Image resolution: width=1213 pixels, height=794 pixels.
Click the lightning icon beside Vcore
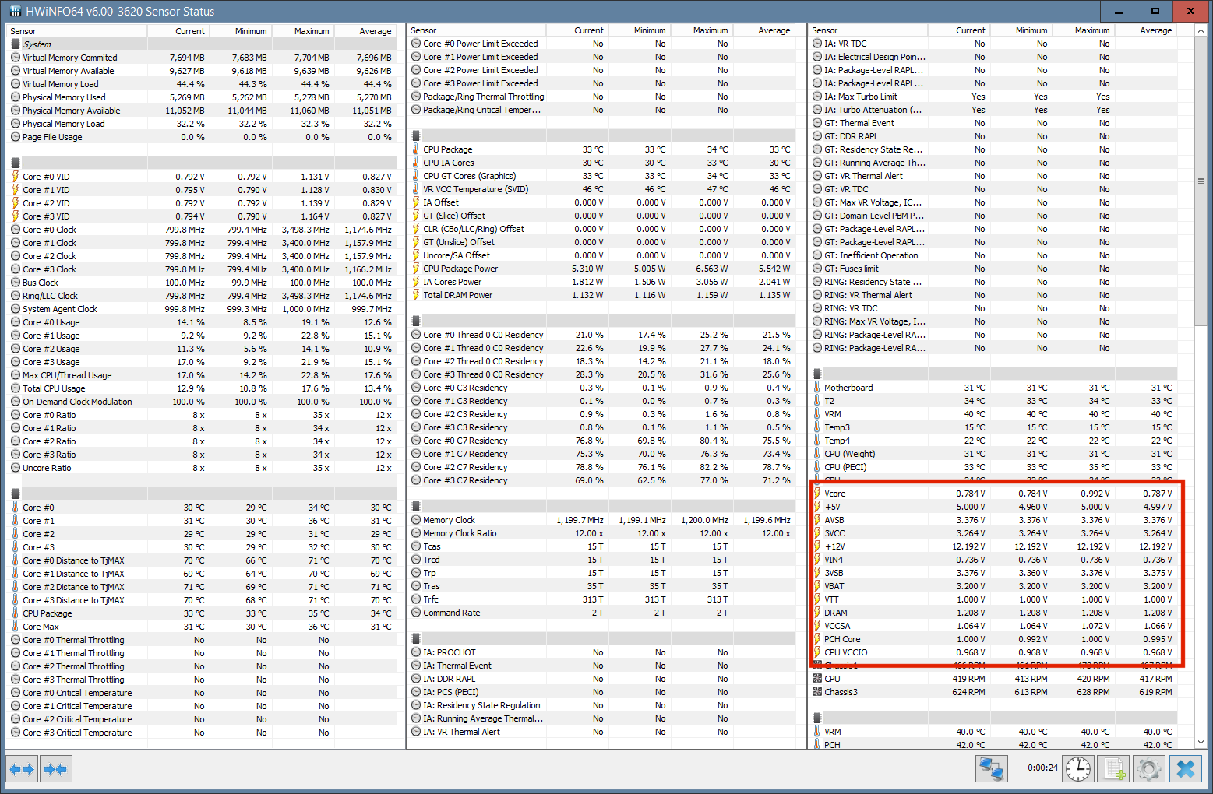pyautogui.click(x=817, y=494)
